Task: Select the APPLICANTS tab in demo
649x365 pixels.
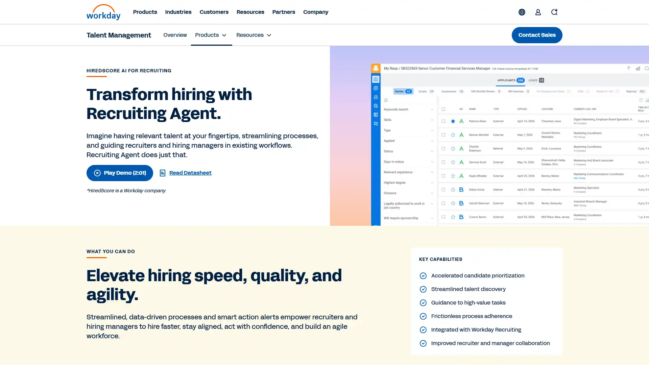Action: 510,80
